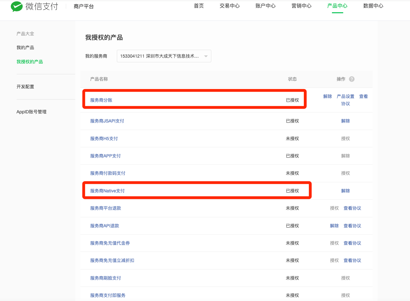
Task: Open 开发配置 in the sidebar
Action: (25, 87)
